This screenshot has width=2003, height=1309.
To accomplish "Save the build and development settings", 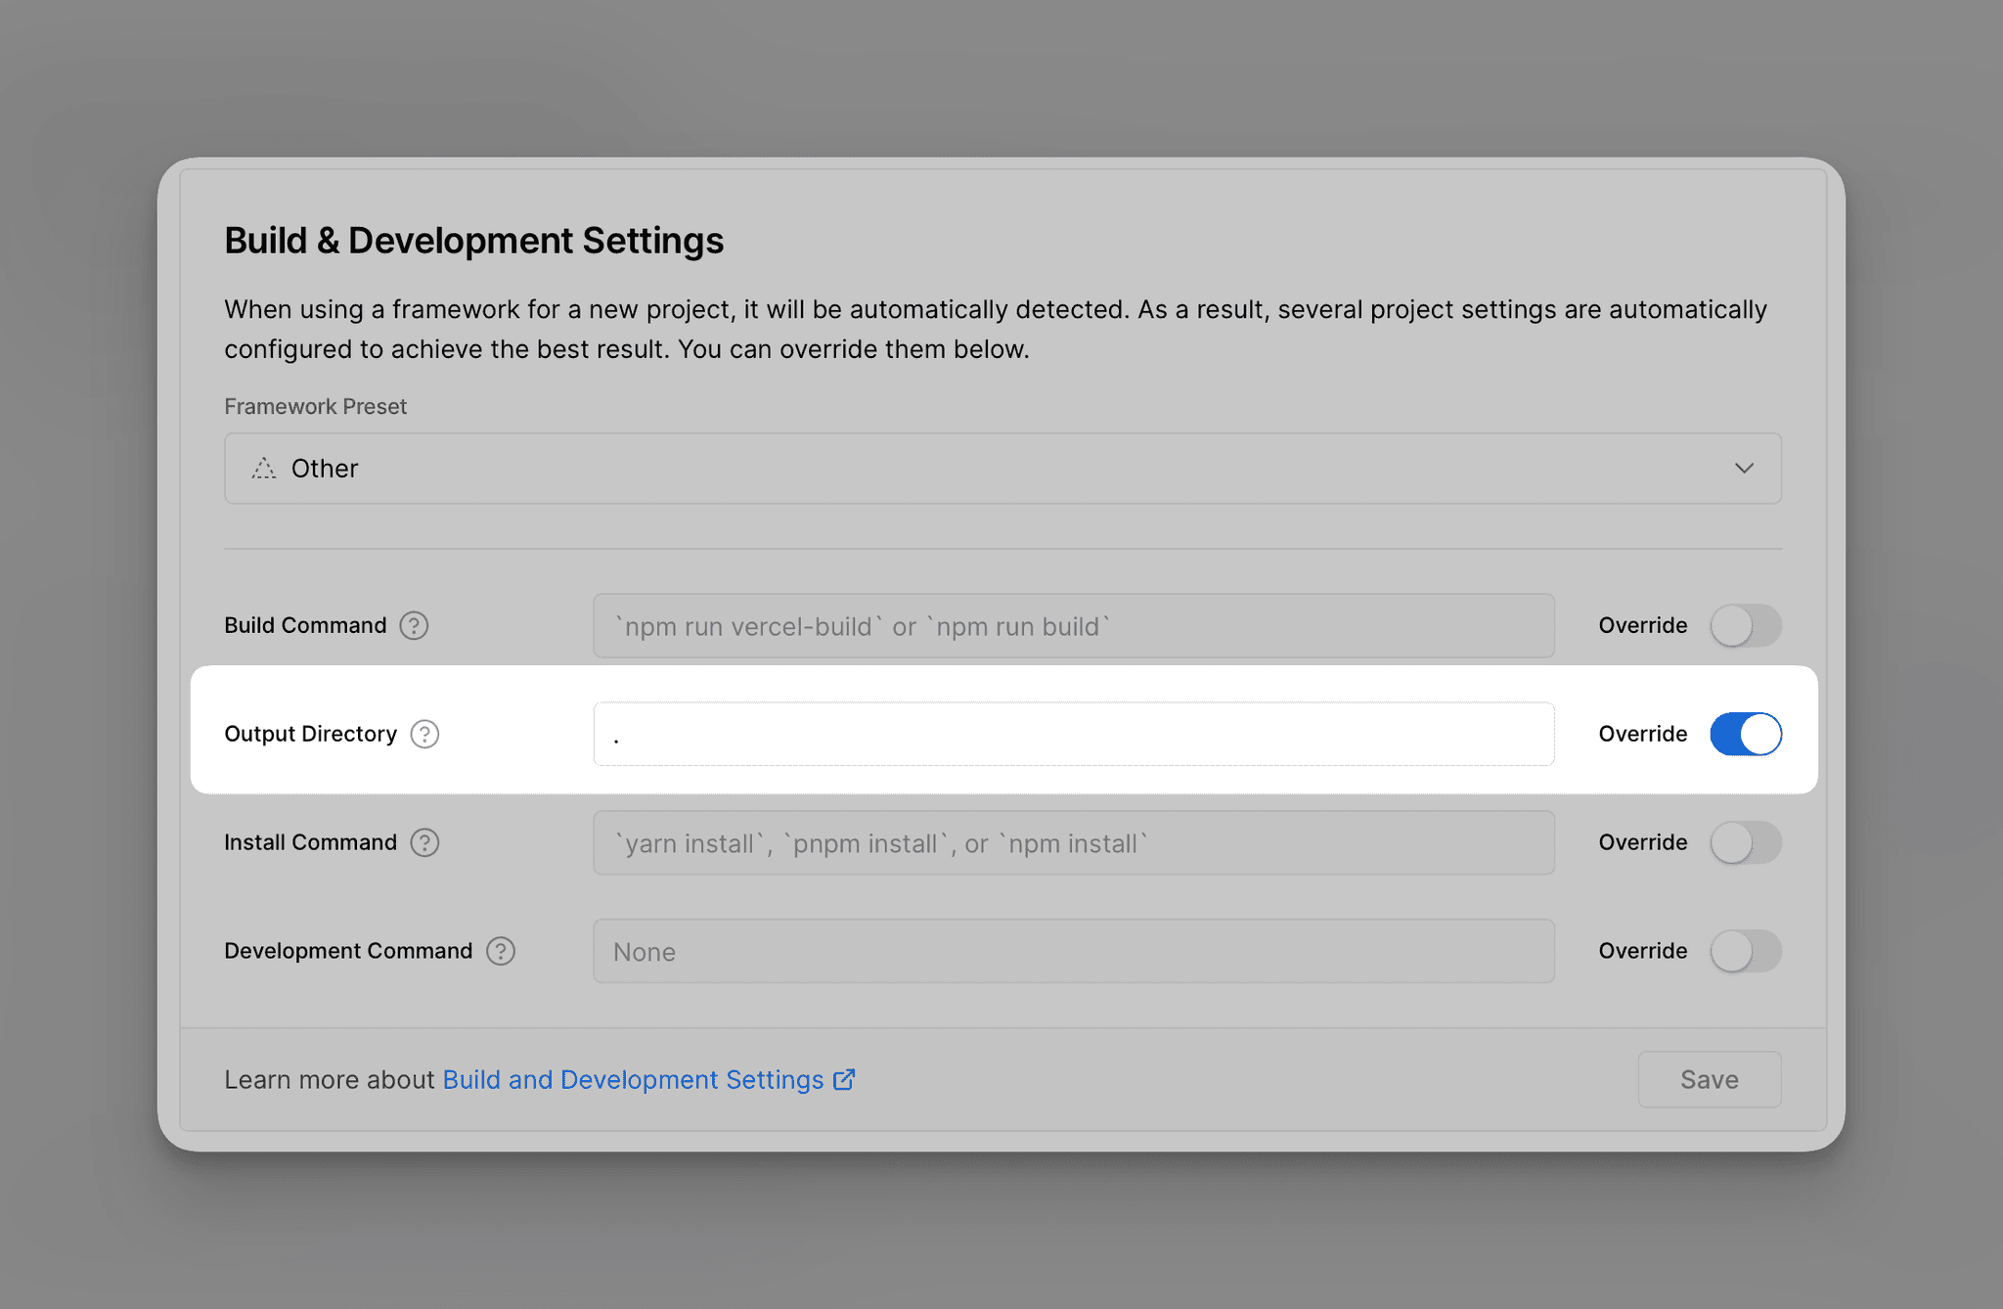I will point(1709,1079).
